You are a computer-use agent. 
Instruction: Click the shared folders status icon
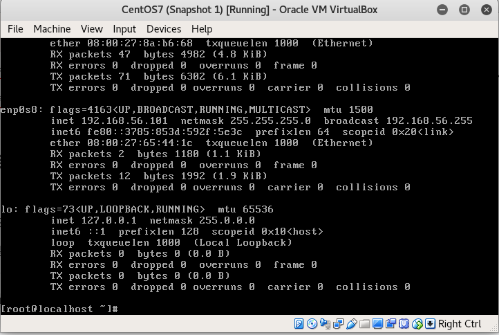pyautogui.click(x=364, y=324)
